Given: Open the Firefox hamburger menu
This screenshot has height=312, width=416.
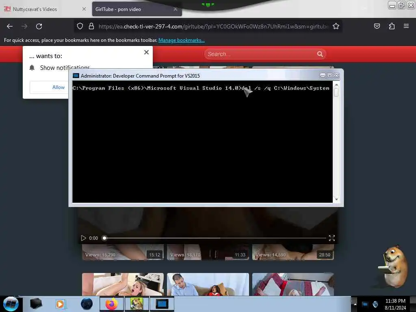Looking at the screenshot, I should pyautogui.click(x=406, y=26).
